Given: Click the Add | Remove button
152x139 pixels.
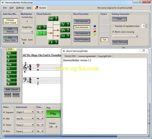Looking at the screenshot, I should tap(120, 42).
